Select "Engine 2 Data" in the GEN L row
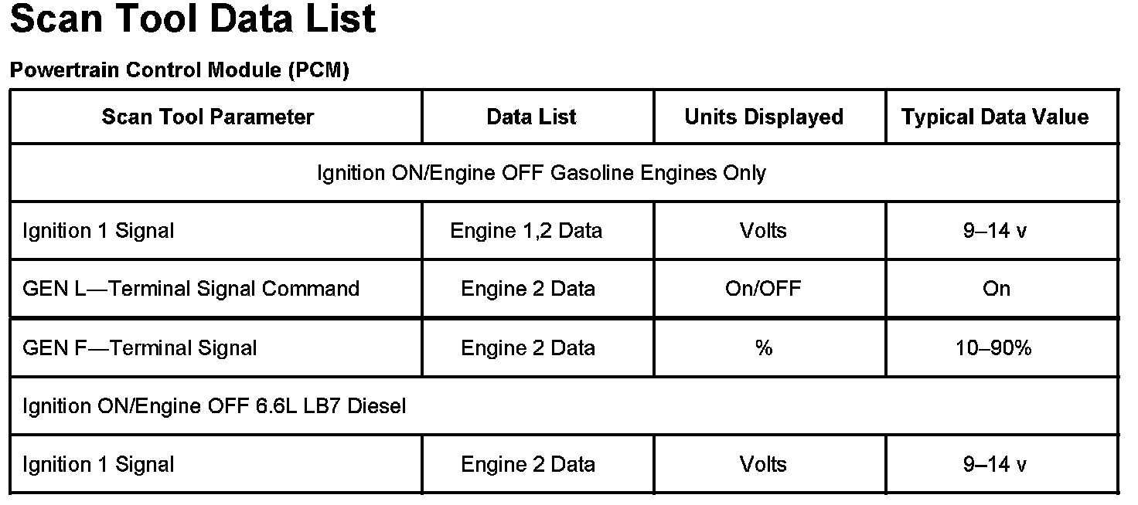Viewport: 1138px width, 505px height. 528,289
